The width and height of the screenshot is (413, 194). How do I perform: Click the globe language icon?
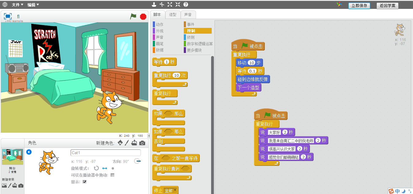pos(5,5)
